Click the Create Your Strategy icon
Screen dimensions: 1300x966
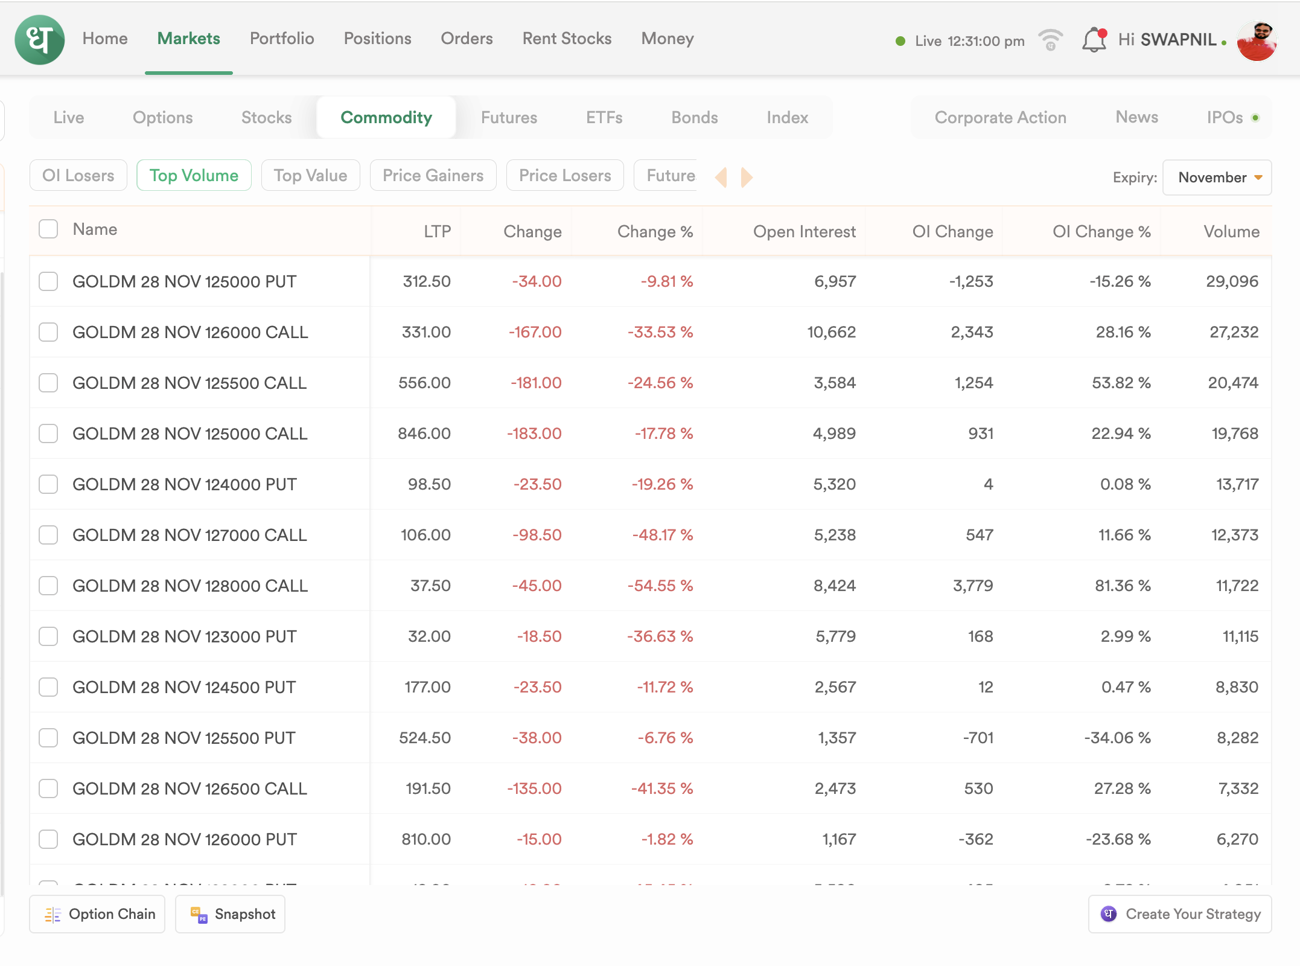point(1109,914)
